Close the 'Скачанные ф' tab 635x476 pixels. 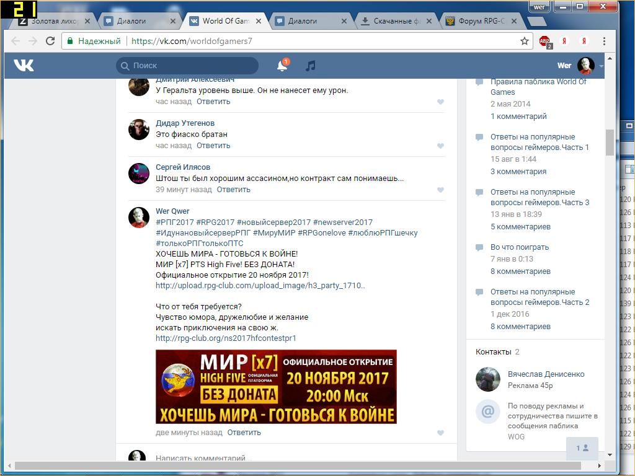tap(429, 21)
